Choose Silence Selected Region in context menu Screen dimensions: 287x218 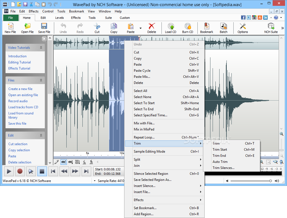(164, 174)
